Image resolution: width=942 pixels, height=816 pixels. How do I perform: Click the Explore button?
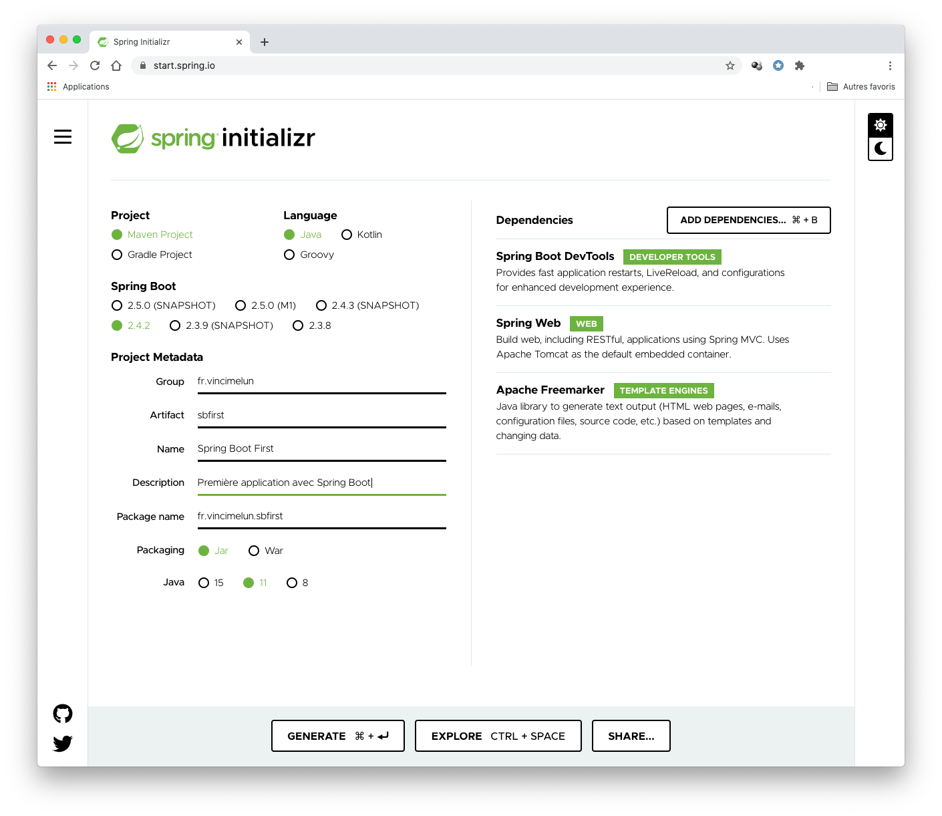point(498,736)
